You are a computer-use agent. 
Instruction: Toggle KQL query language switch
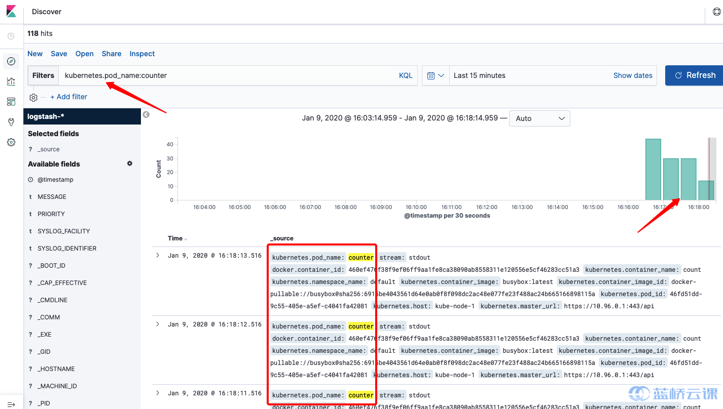tap(406, 75)
